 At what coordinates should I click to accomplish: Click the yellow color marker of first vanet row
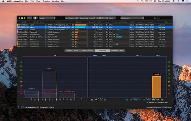[x=17, y=25]
